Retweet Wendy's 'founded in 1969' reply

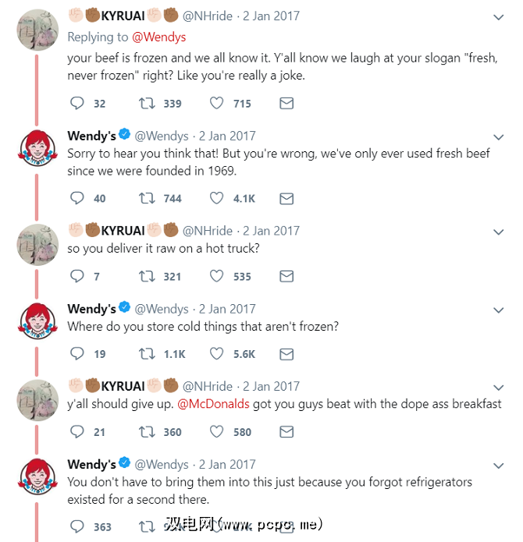(x=146, y=198)
